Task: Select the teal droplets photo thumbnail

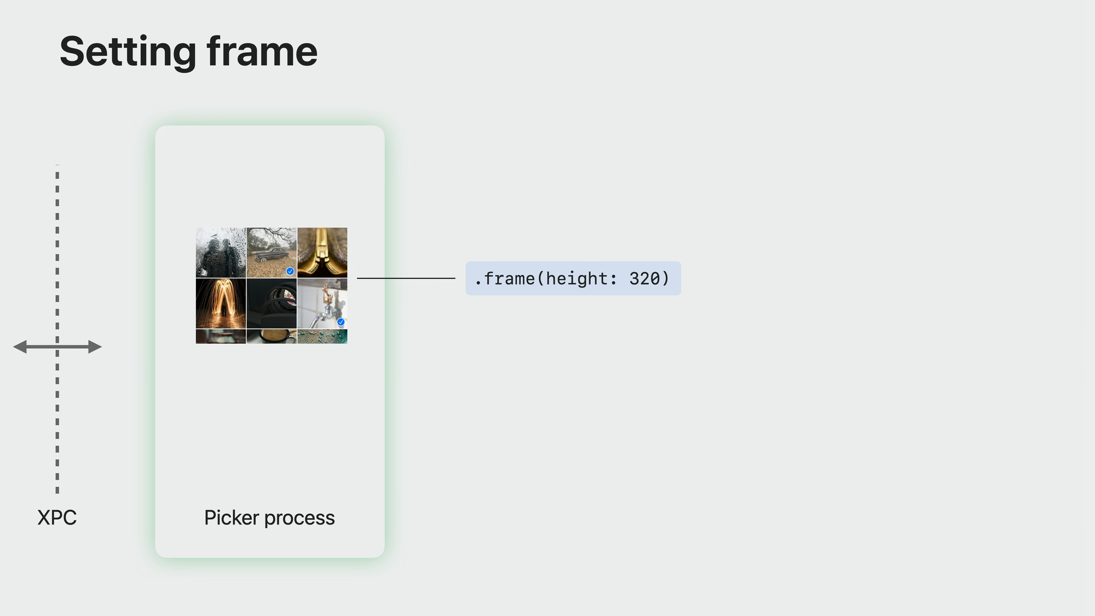Action: (322, 336)
